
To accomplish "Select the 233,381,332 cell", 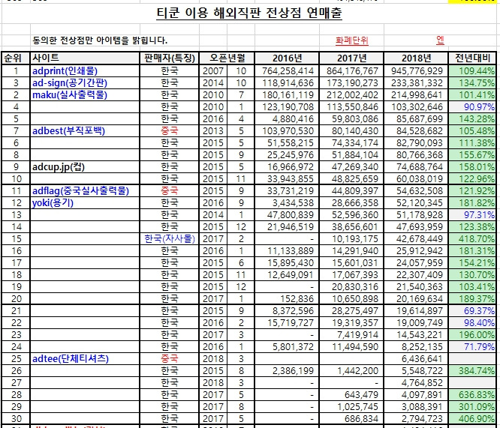I will [417, 82].
